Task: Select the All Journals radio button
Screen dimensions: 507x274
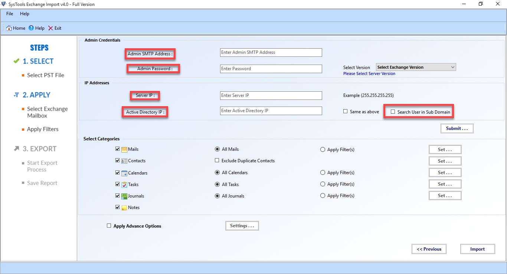Action: pos(217,196)
